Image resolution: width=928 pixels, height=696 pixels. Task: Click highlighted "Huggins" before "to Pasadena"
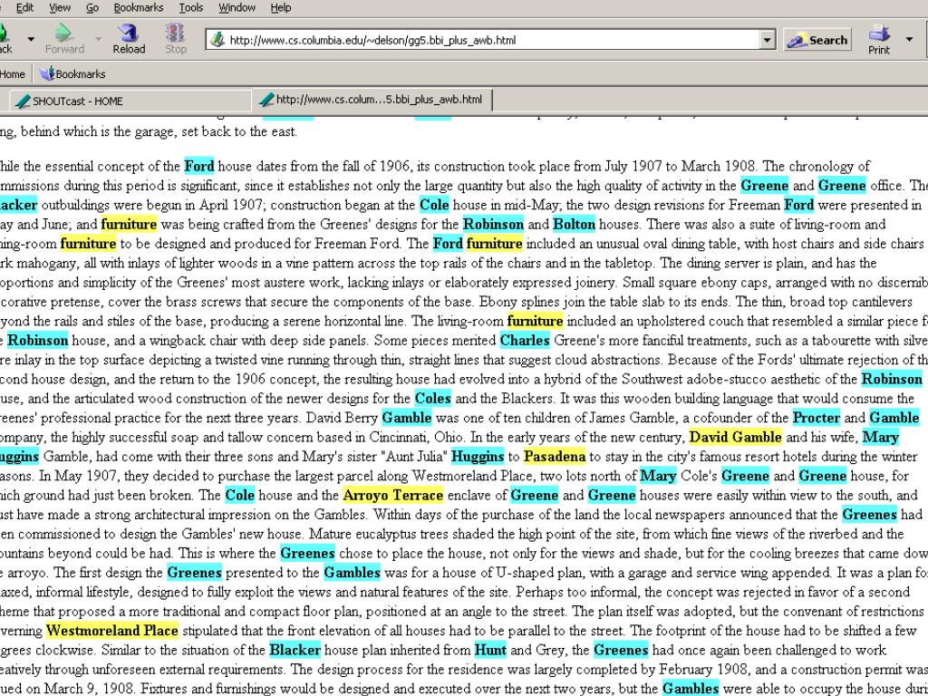478,457
